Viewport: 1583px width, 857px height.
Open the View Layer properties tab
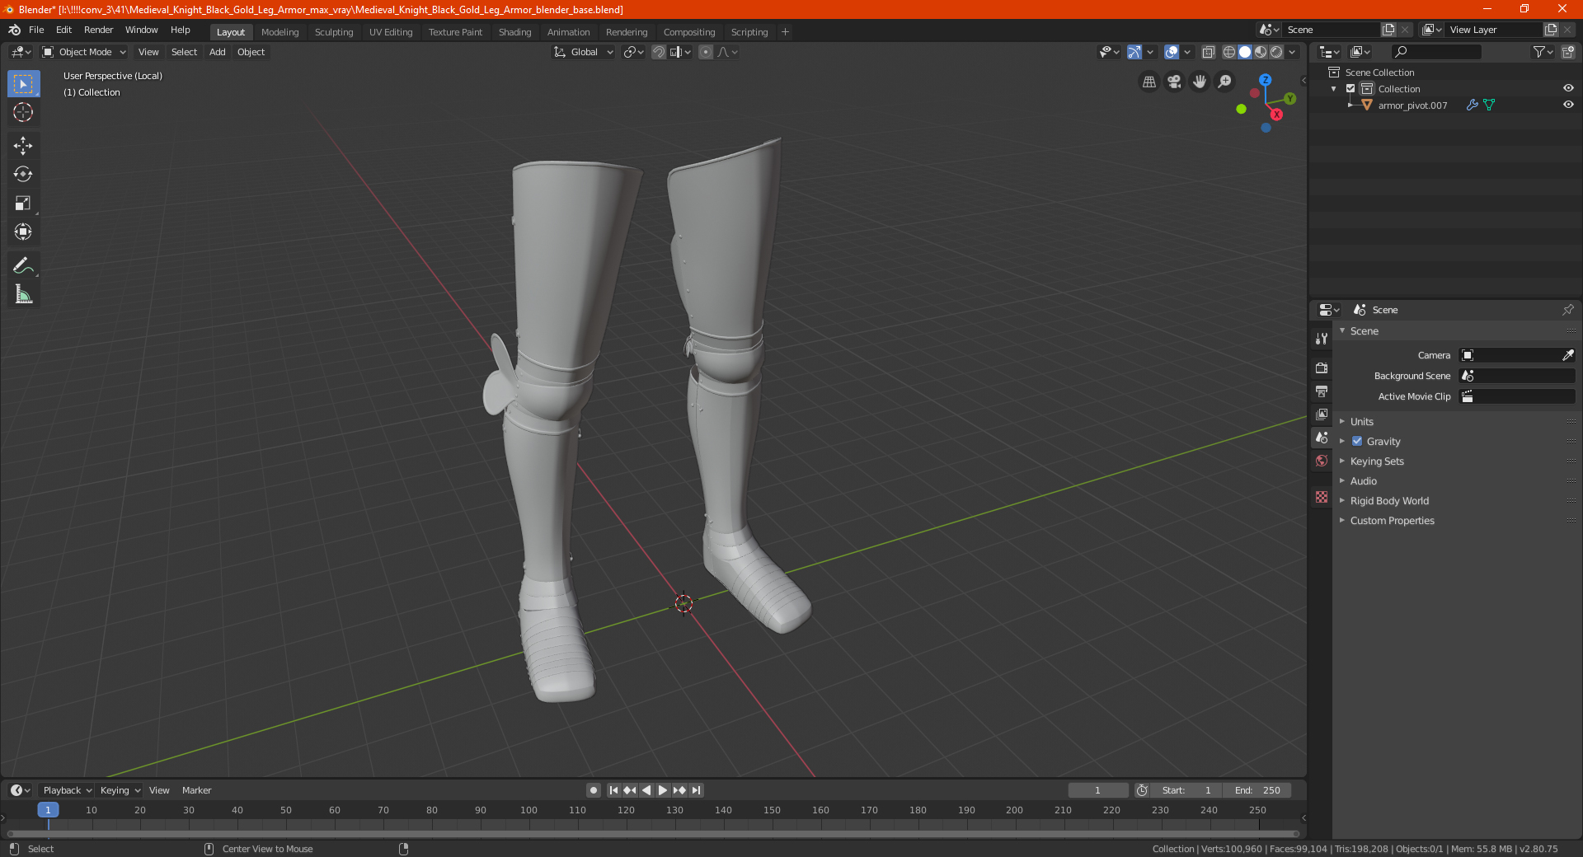1322,414
